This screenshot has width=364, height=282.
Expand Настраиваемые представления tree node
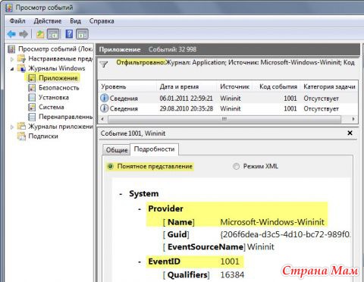[x=12, y=59]
